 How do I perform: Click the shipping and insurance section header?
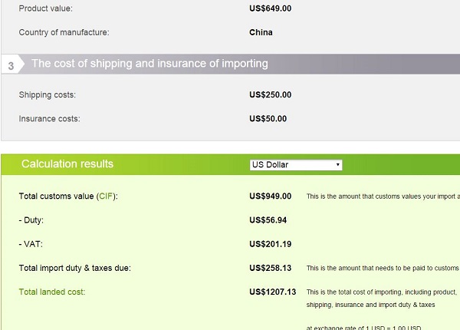pyautogui.click(x=149, y=64)
